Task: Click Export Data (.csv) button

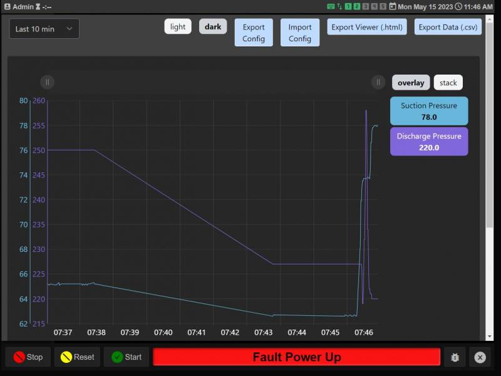Action: [448, 27]
